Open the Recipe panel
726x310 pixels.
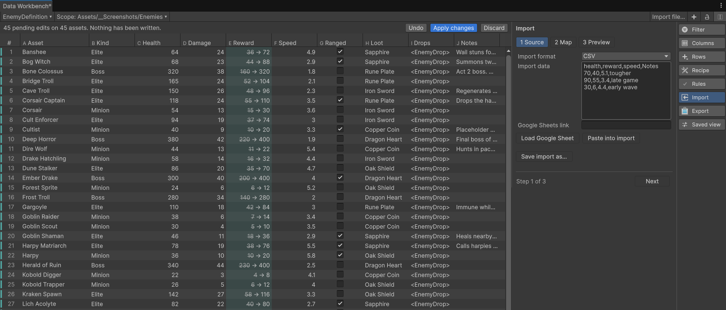pyautogui.click(x=701, y=70)
